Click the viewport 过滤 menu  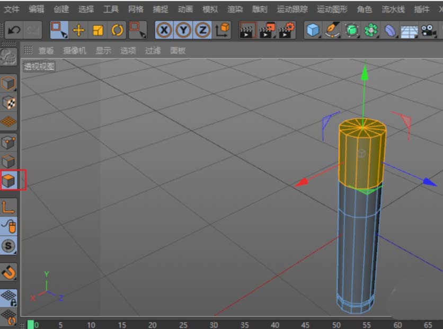point(153,51)
